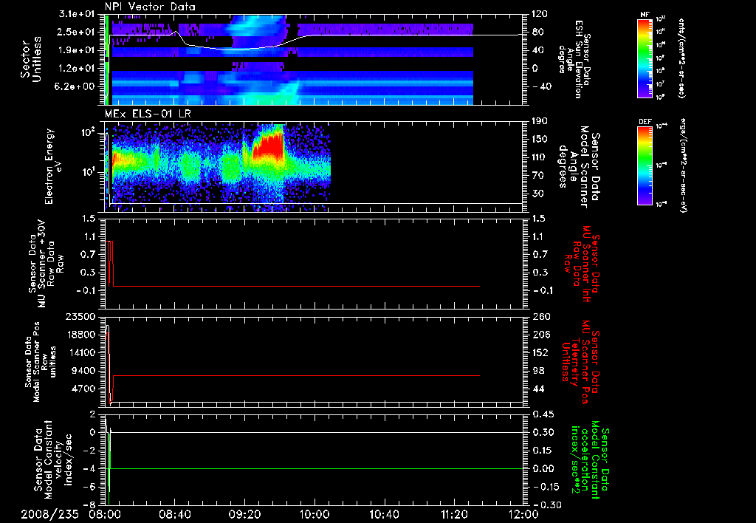Click the 260 telemetry axis tick
Viewport: 756px width, 523px height.
point(541,317)
